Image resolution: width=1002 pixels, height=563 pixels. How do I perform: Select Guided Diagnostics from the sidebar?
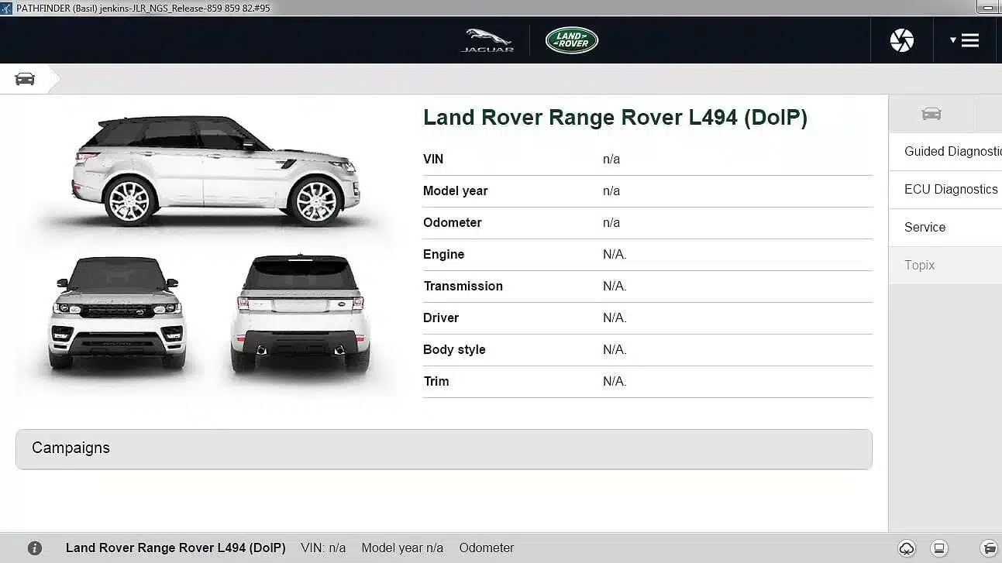[950, 151]
